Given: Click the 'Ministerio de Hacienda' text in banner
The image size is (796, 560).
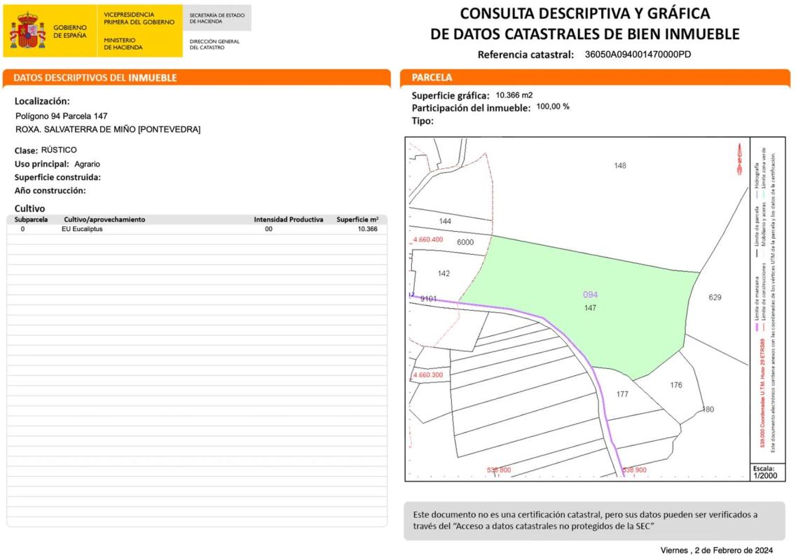Looking at the screenshot, I should click(123, 44).
